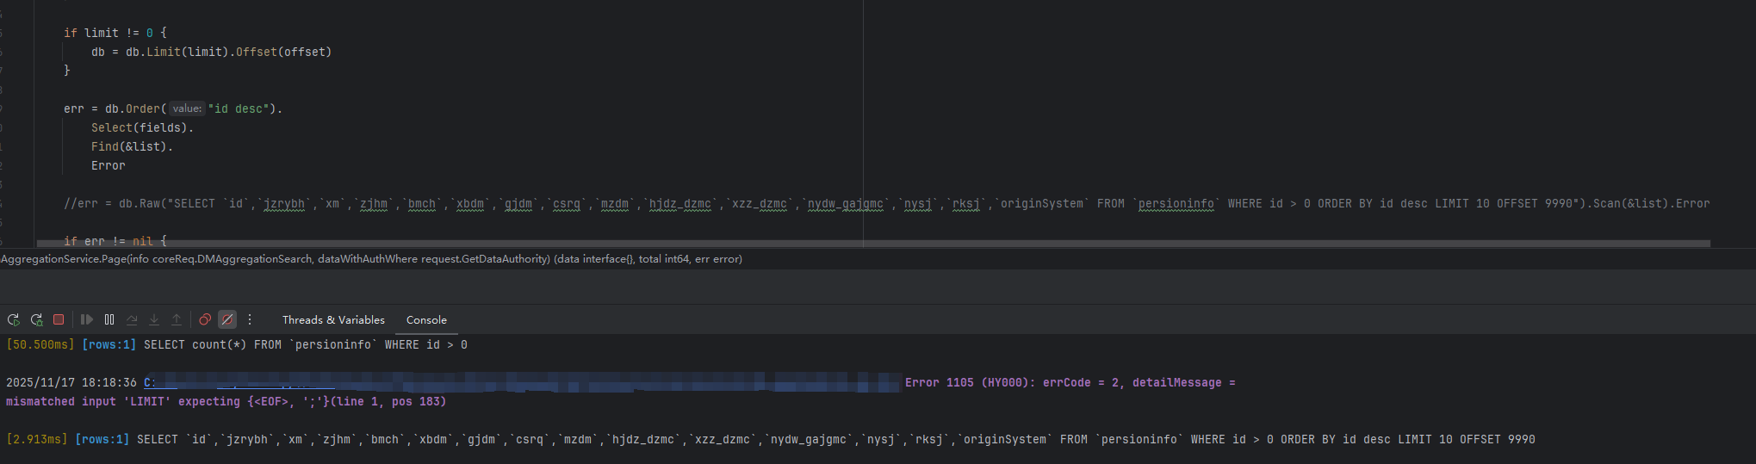Toggle the Mute Breakpoints button
The width and height of the screenshot is (1756, 464).
[227, 319]
